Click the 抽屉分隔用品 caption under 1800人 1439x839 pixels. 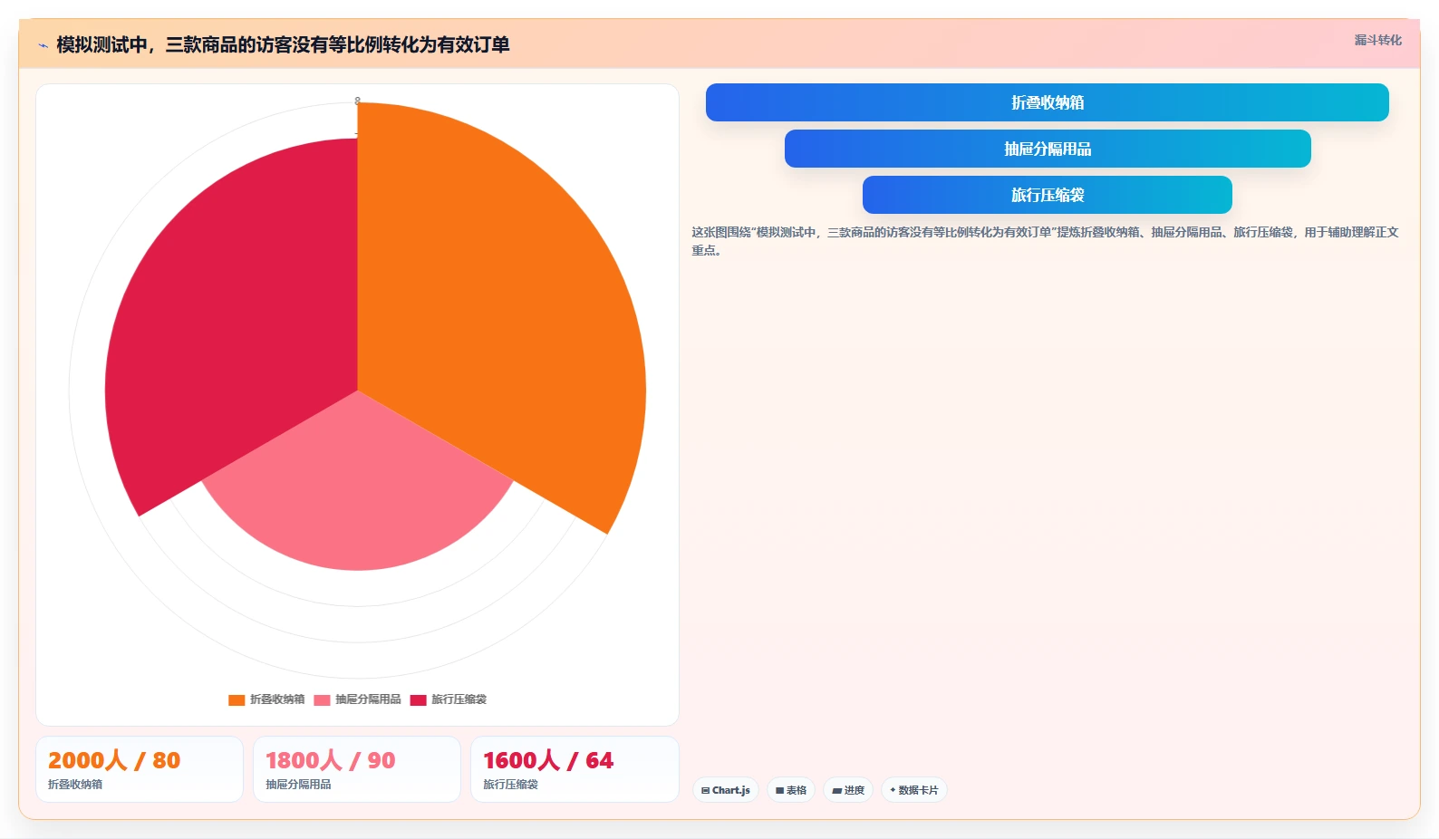298,785
